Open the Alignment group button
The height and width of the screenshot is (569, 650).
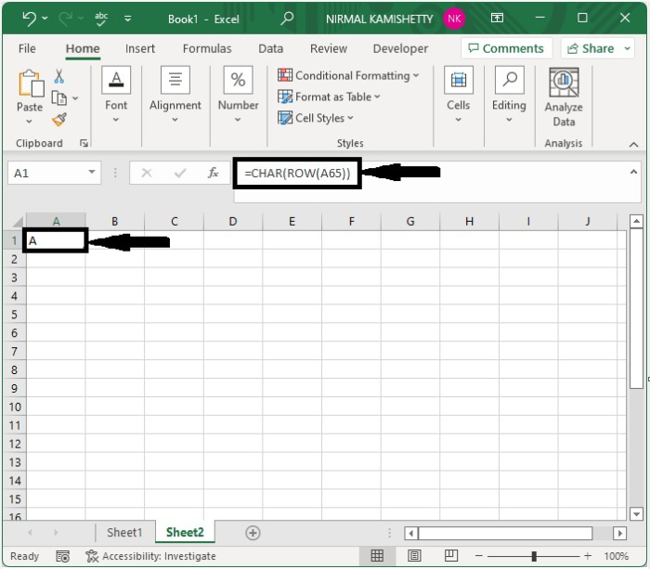pos(175,96)
